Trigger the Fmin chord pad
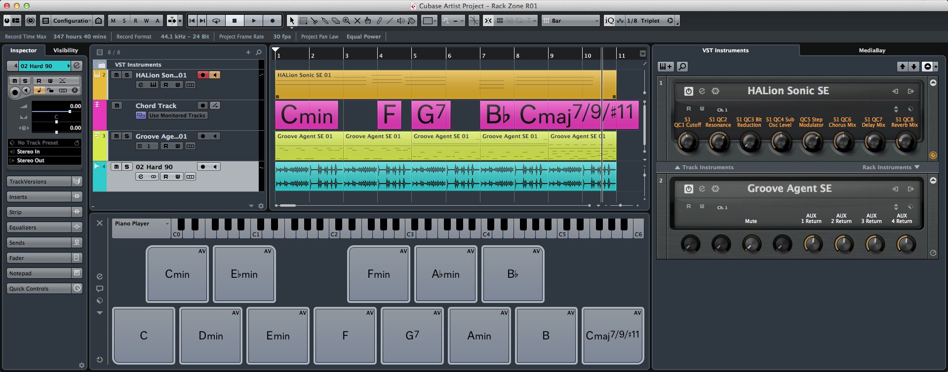Viewport: 948px width, 372px height. coord(379,274)
